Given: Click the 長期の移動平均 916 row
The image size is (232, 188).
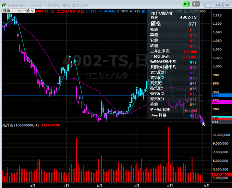Looking at the screenshot, I should coord(173,67).
